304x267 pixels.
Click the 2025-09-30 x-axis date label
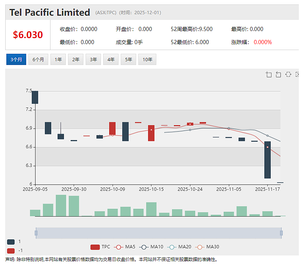[x=74, y=189]
